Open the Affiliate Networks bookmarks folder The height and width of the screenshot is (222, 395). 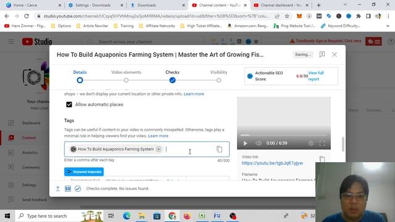[157, 26]
